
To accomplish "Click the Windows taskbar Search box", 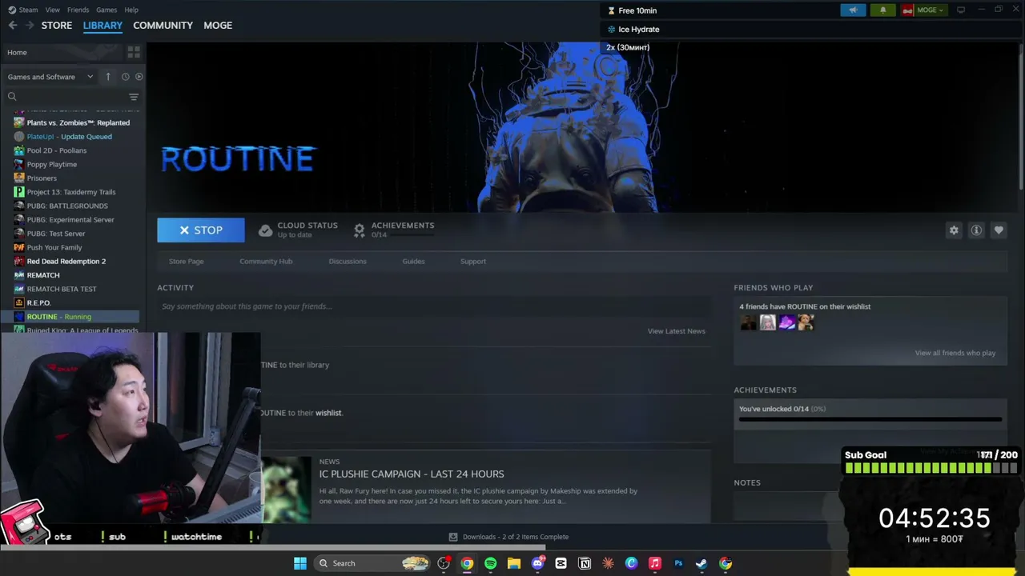I will [x=372, y=563].
